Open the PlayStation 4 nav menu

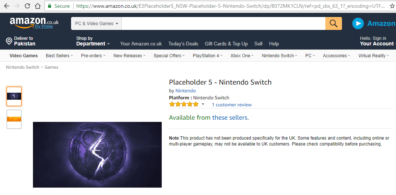pyautogui.click(x=207, y=56)
